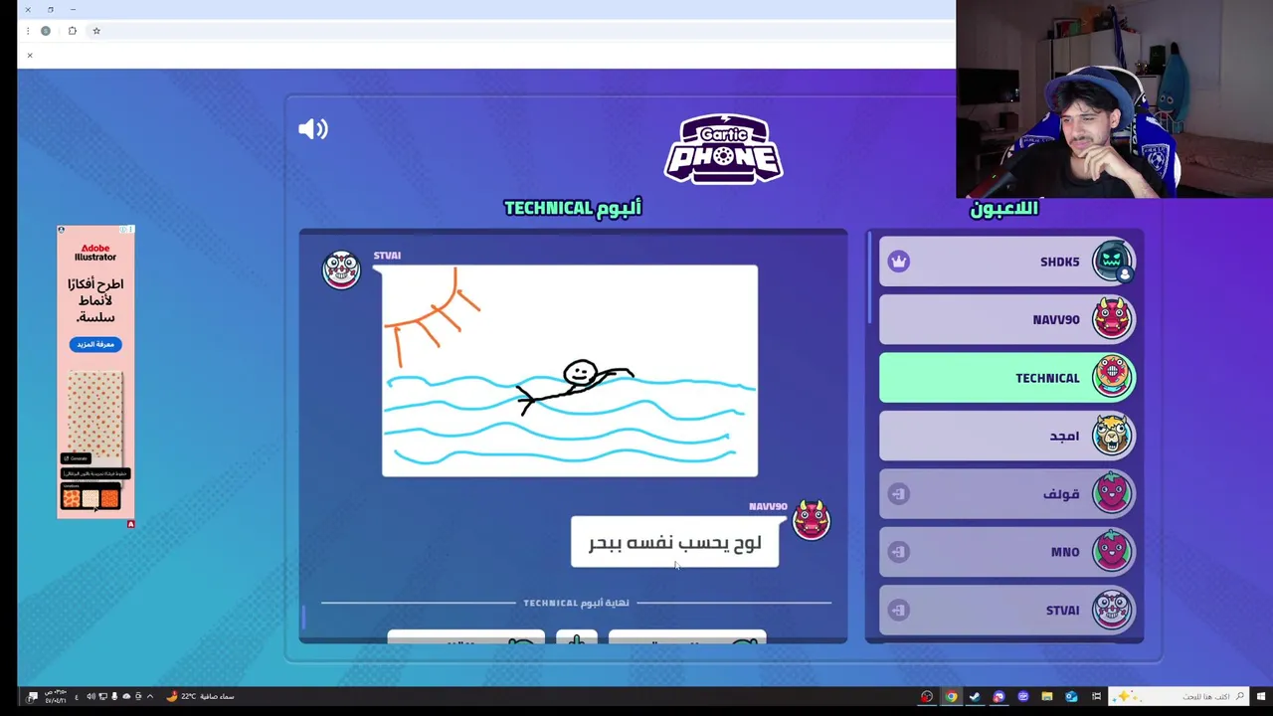Click the kick icon on MNO's row
Viewport: 1273px width, 716px height.
pos(899,552)
